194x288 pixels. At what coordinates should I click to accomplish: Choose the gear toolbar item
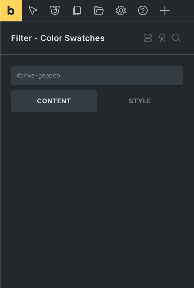pos(121,10)
